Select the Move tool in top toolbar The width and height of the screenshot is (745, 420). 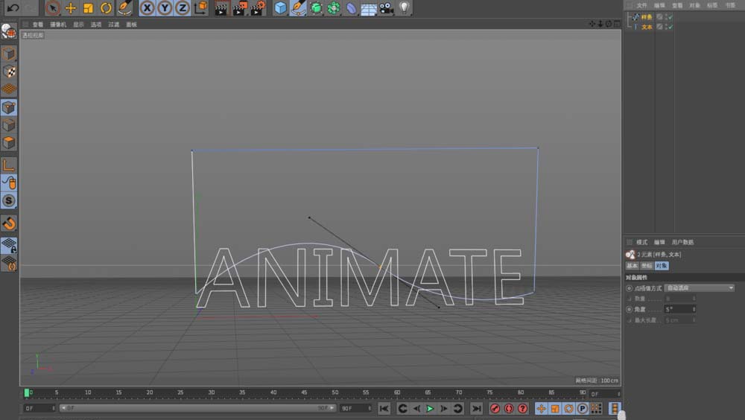pyautogui.click(x=71, y=8)
